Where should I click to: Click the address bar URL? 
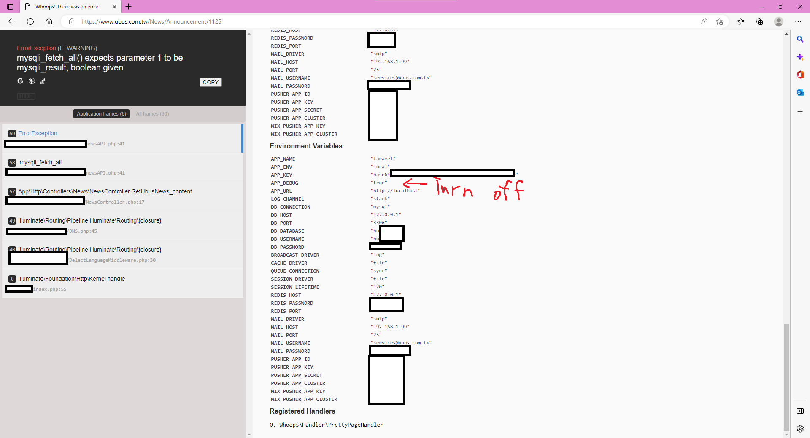(152, 21)
